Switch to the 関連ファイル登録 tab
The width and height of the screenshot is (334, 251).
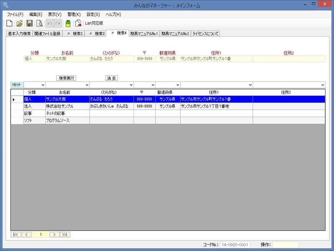[47, 33]
